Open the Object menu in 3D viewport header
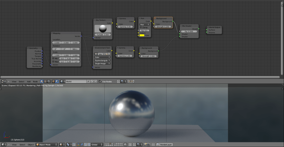 [31, 145]
